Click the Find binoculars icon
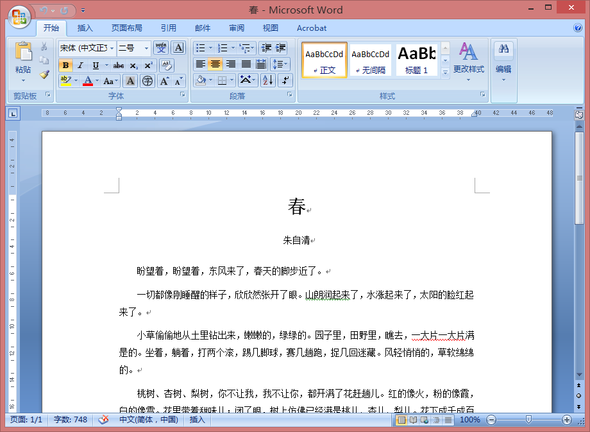Image resolution: width=590 pixels, height=432 pixels. click(x=503, y=49)
